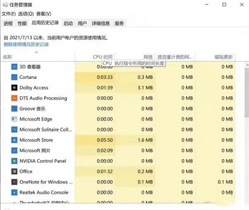Sort by the 磁贴更新 column header
This screenshot has width=249, height=210.
pos(215,57)
